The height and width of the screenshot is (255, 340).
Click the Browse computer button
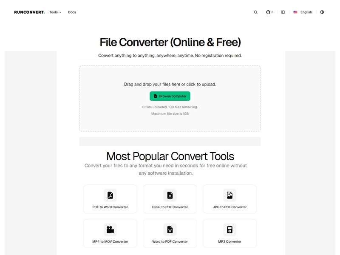pos(170,96)
